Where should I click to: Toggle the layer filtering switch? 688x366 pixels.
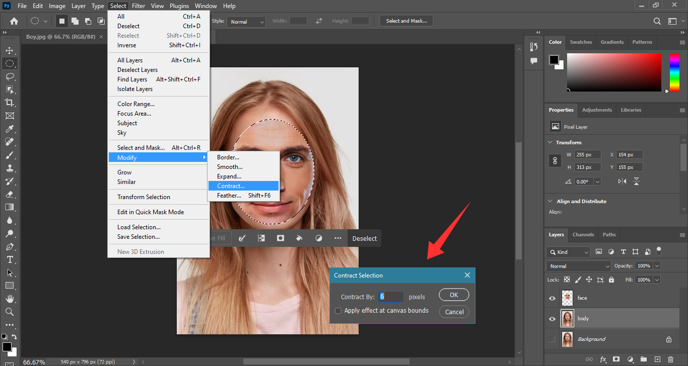point(659,250)
